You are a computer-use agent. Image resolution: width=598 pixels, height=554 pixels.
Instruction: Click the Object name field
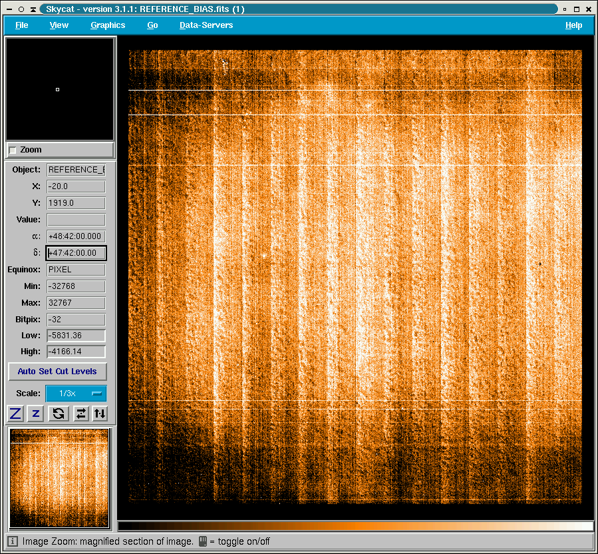(x=76, y=170)
